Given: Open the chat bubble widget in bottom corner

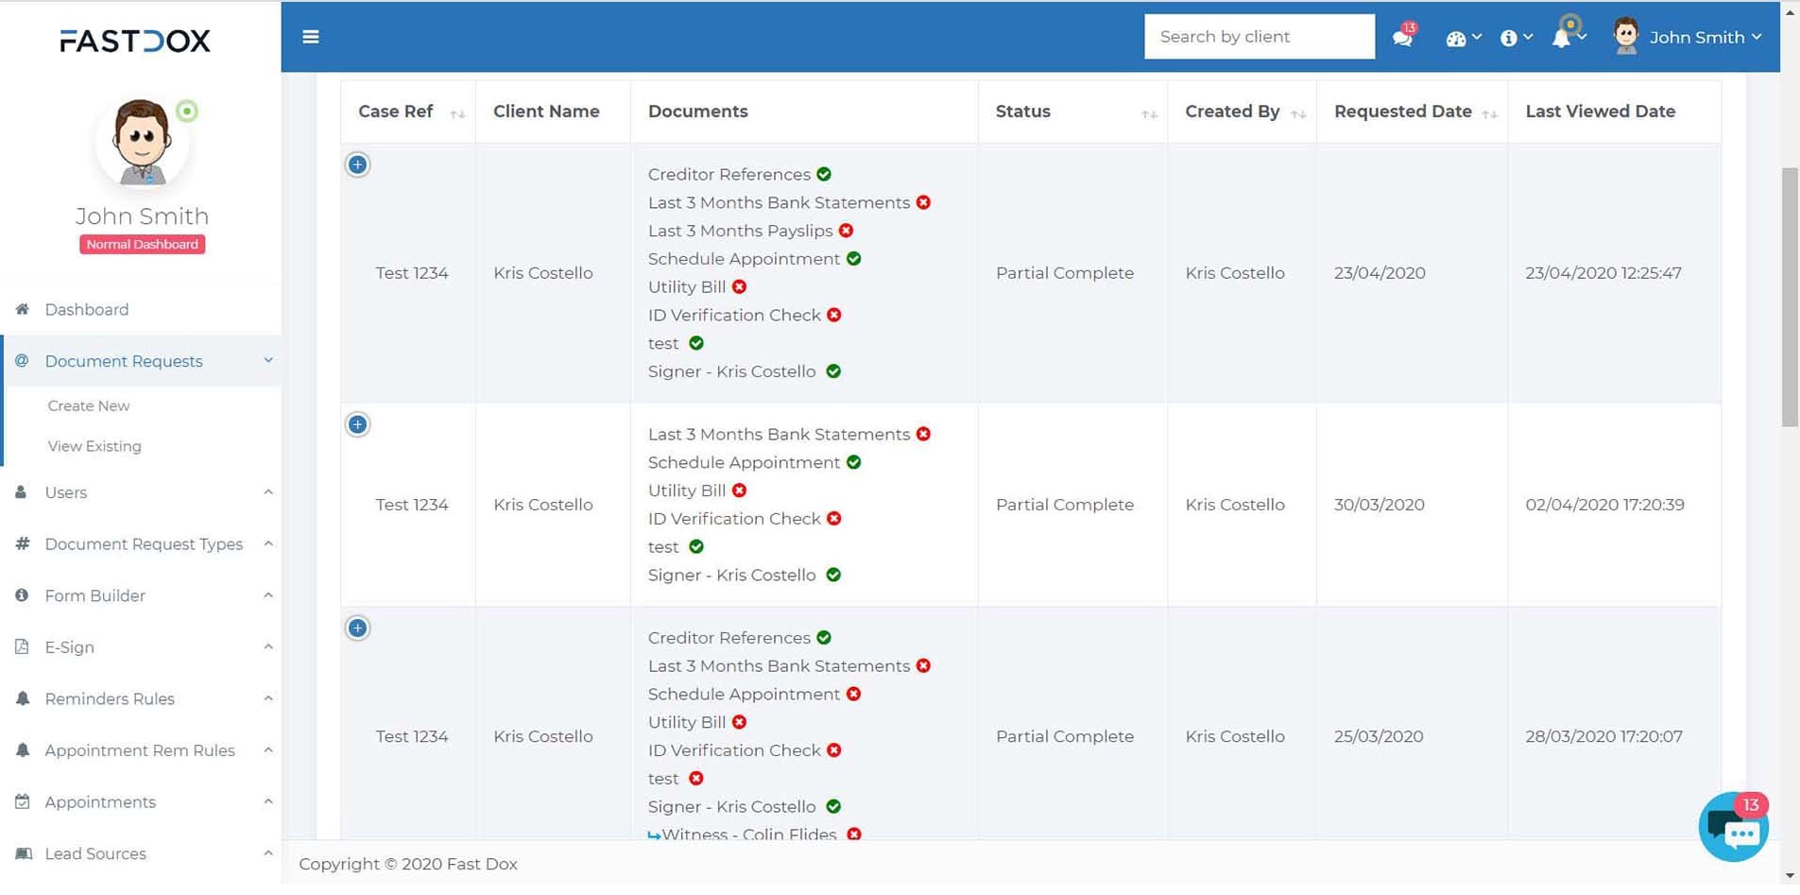Looking at the screenshot, I should 1732,827.
